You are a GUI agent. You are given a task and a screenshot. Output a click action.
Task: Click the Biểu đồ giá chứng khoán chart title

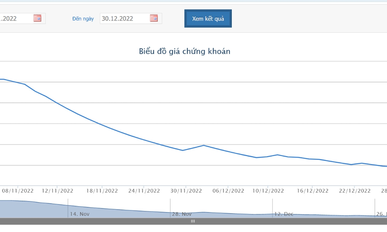[x=185, y=51]
